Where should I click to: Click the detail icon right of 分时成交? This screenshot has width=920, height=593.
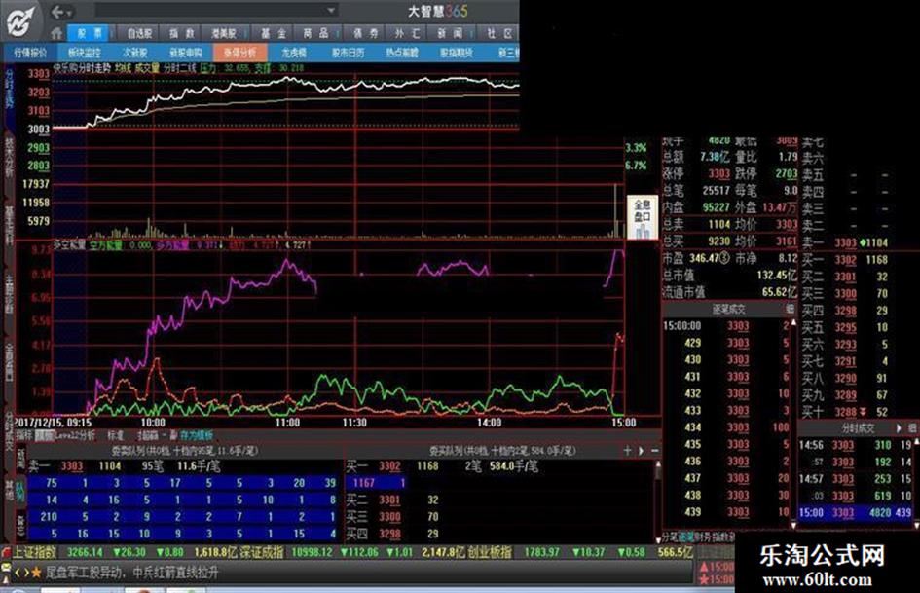click(x=912, y=428)
